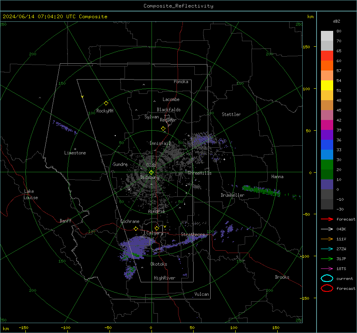Click the Blackfalds city label
The height and width of the screenshot is (333, 357).
pyautogui.click(x=169, y=110)
